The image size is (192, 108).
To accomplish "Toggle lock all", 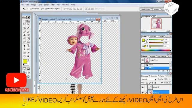I will point(155,83).
